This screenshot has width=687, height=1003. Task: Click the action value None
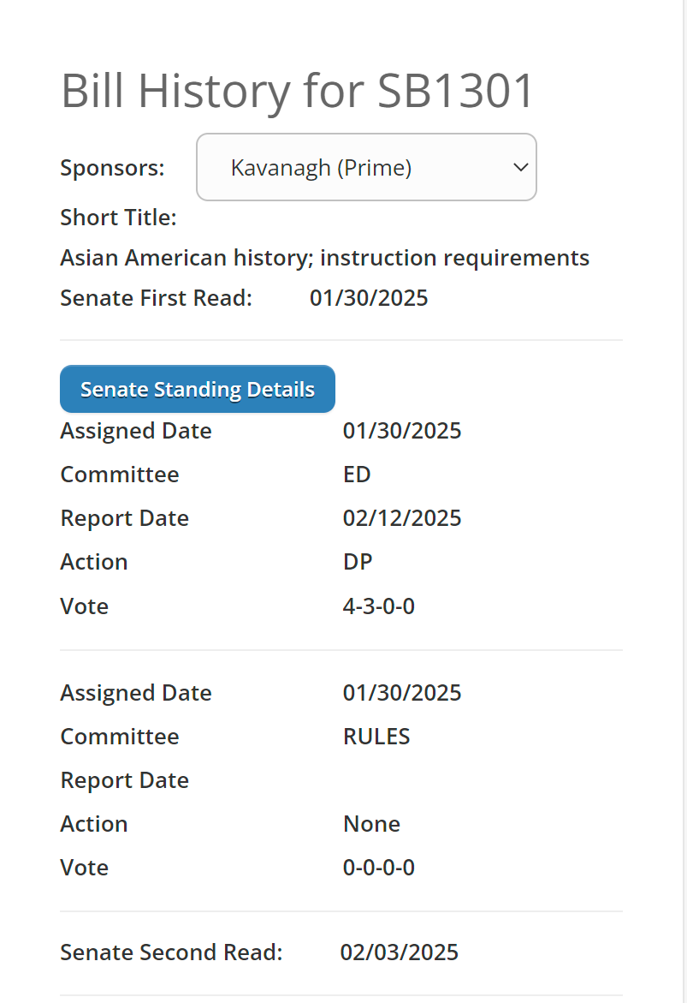click(371, 824)
